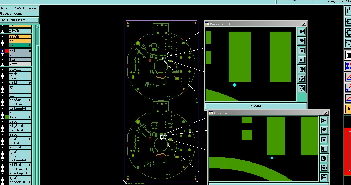The height and width of the screenshot is (185, 351).
Task: Toggle display checkbox for ss layer
Action: [x=2, y=41]
